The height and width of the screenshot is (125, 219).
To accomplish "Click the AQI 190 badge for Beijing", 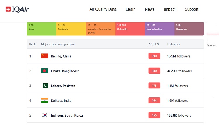I will coord(154,56).
